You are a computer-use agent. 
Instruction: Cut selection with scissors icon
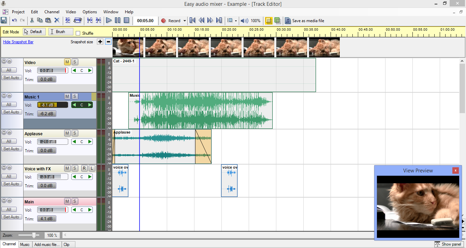(32, 20)
